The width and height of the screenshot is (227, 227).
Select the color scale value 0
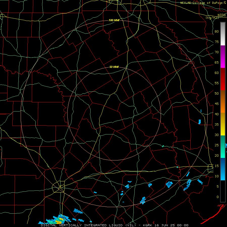point(218,197)
